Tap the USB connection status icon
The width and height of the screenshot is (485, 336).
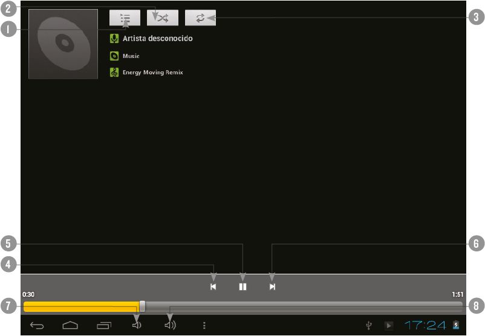point(368,326)
